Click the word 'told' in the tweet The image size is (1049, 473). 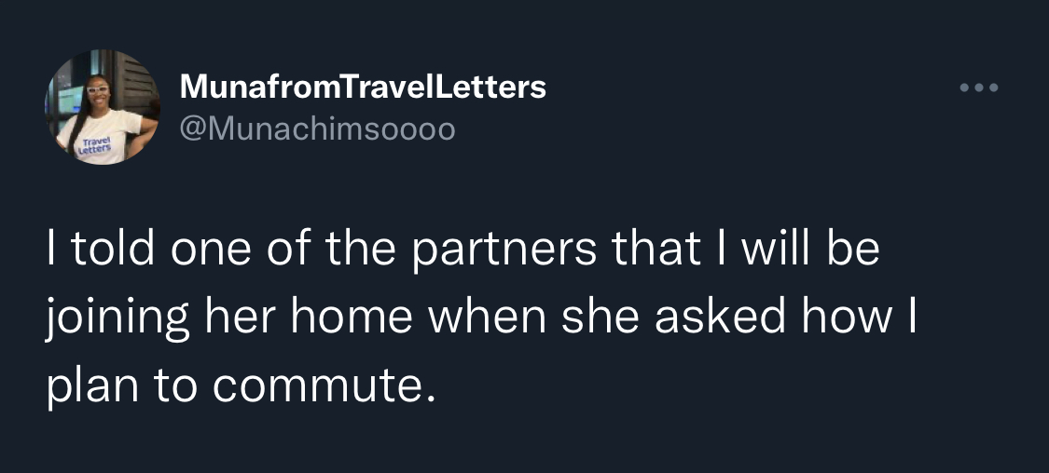tap(111, 248)
